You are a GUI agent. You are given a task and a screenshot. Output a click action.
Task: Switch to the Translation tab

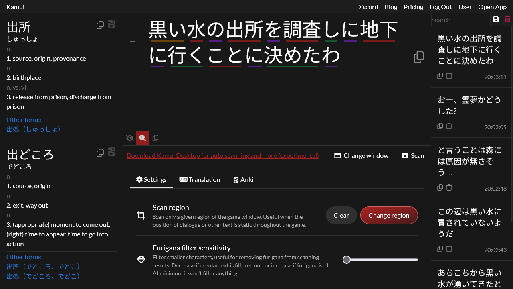(x=200, y=179)
